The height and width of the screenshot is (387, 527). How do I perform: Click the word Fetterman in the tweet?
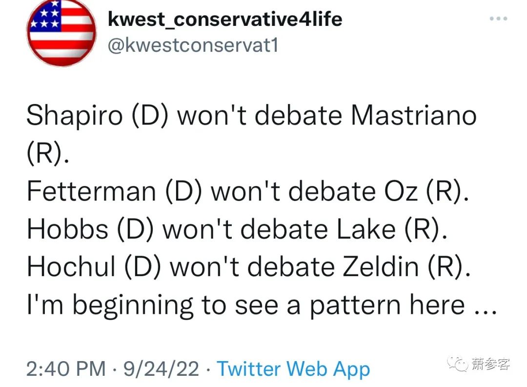point(91,191)
